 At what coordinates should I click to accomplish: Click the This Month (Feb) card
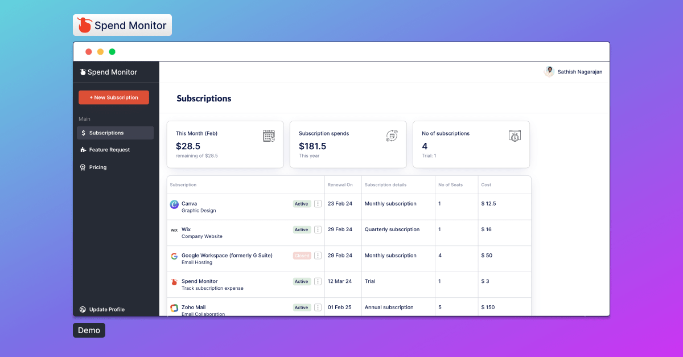tap(225, 144)
